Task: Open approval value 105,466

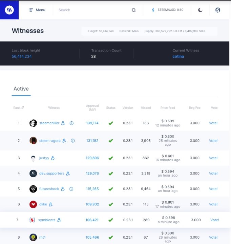Action: pyautogui.click(x=92, y=237)
